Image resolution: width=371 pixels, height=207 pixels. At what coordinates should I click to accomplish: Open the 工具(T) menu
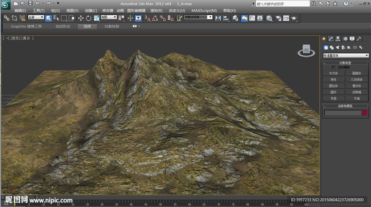pyautogui.click(x=38, y=11)
